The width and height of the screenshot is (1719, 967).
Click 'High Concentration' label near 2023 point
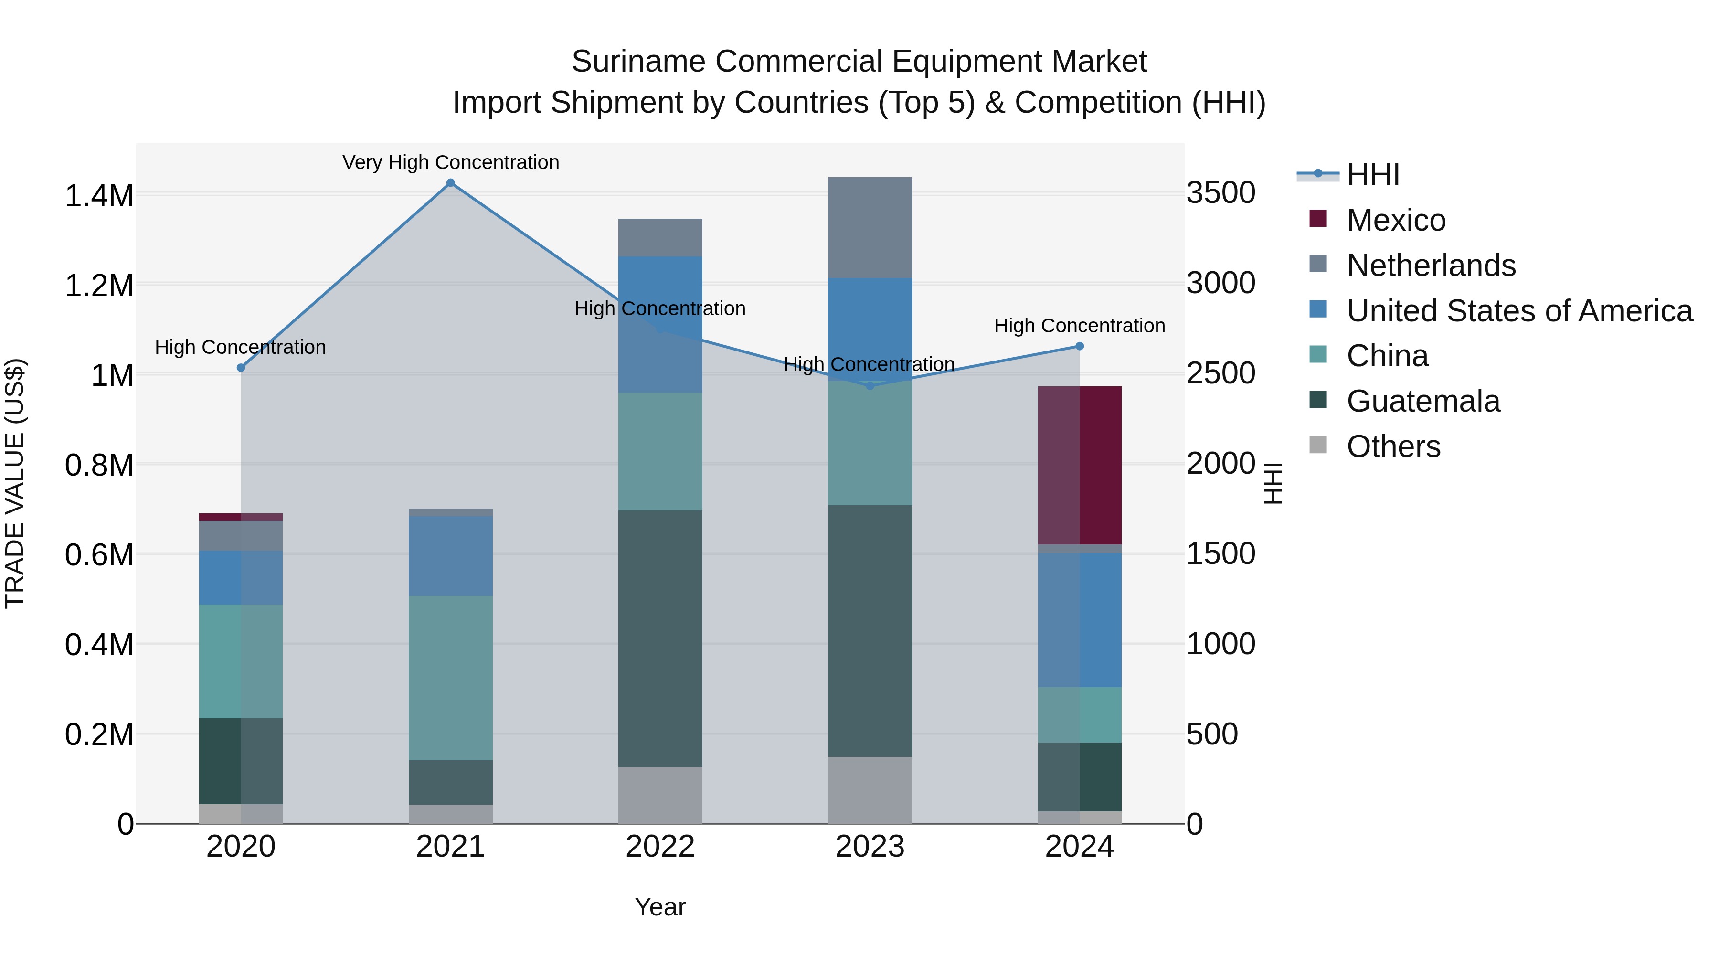pos(869,364)
